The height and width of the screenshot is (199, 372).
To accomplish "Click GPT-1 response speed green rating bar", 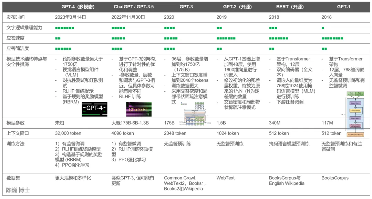I will pos(332,39).
